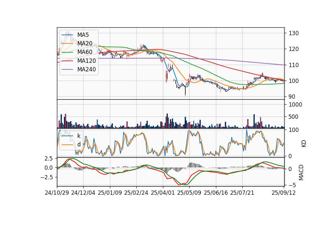Click the 1000 volume axis label

coord(296,105)
